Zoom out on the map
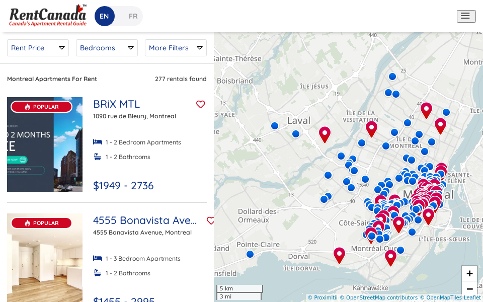Screen dimensions: 483x302 469,289
